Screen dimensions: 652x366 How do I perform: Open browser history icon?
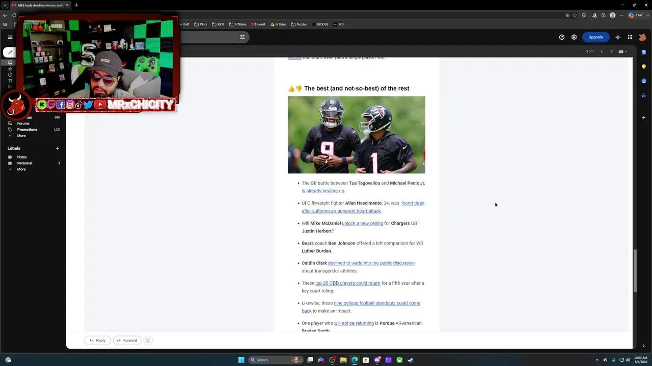(x=604, y=15)
